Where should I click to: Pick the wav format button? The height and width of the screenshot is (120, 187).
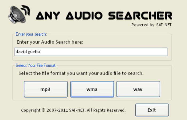(138, 89)
